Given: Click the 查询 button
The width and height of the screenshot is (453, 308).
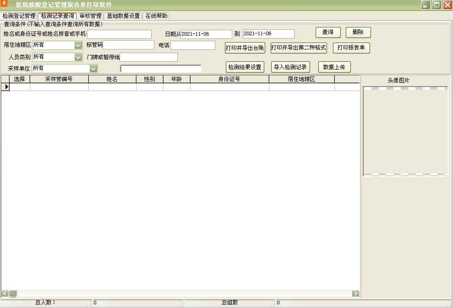Looking at the screenshot, I should point(328,32).
